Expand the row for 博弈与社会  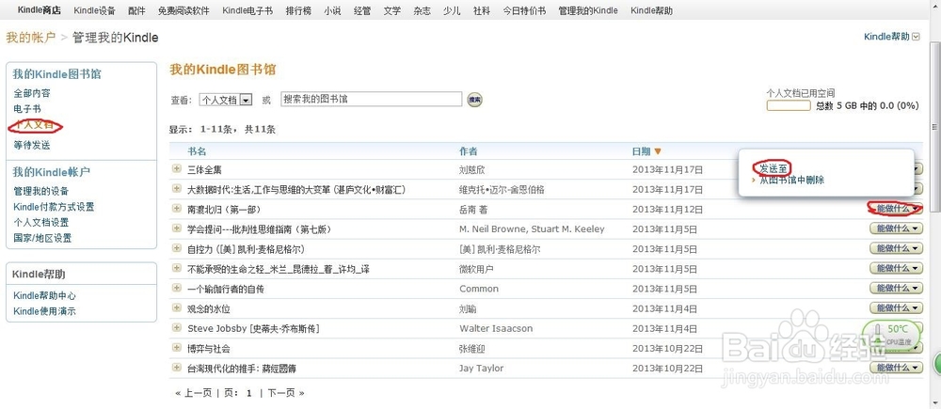[x=177, y=348]
